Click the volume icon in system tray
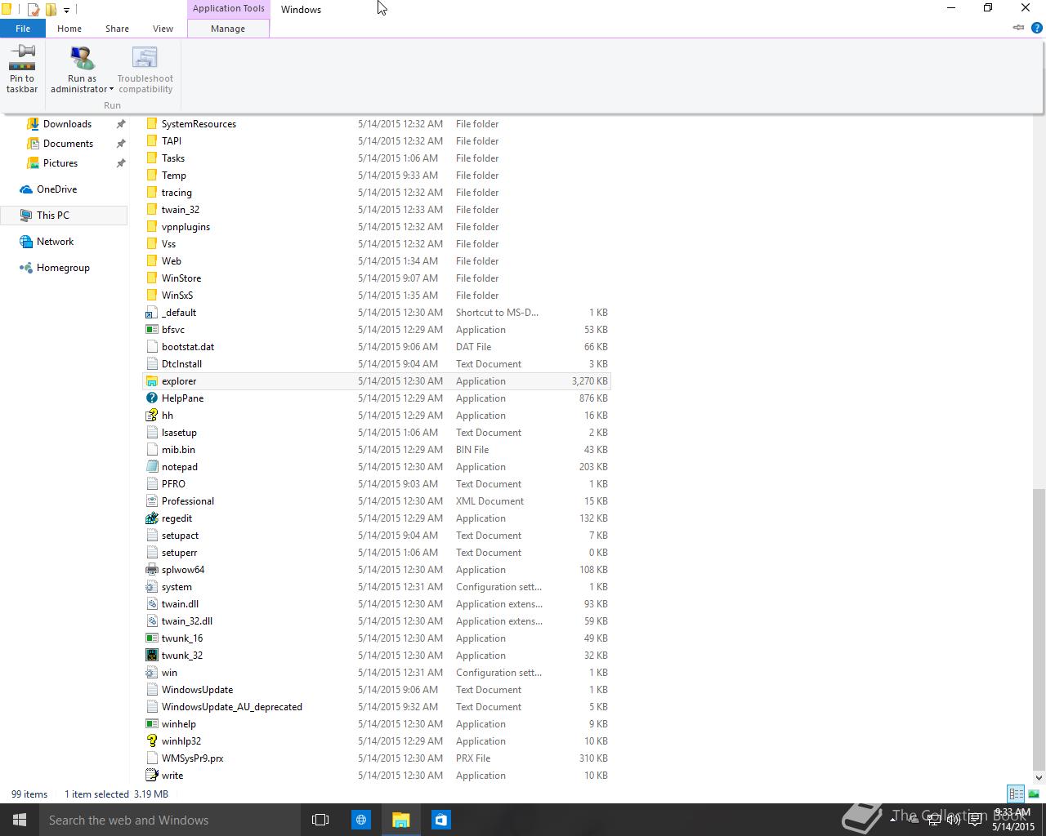The width and height of the screenshot is (1046, 836). click(953, 820)
